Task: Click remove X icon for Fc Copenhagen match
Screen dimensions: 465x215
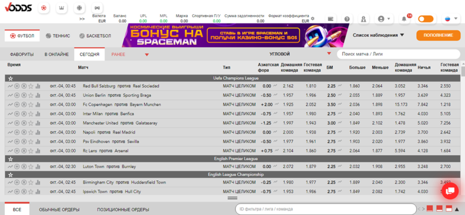Action: tap(24, 105)
